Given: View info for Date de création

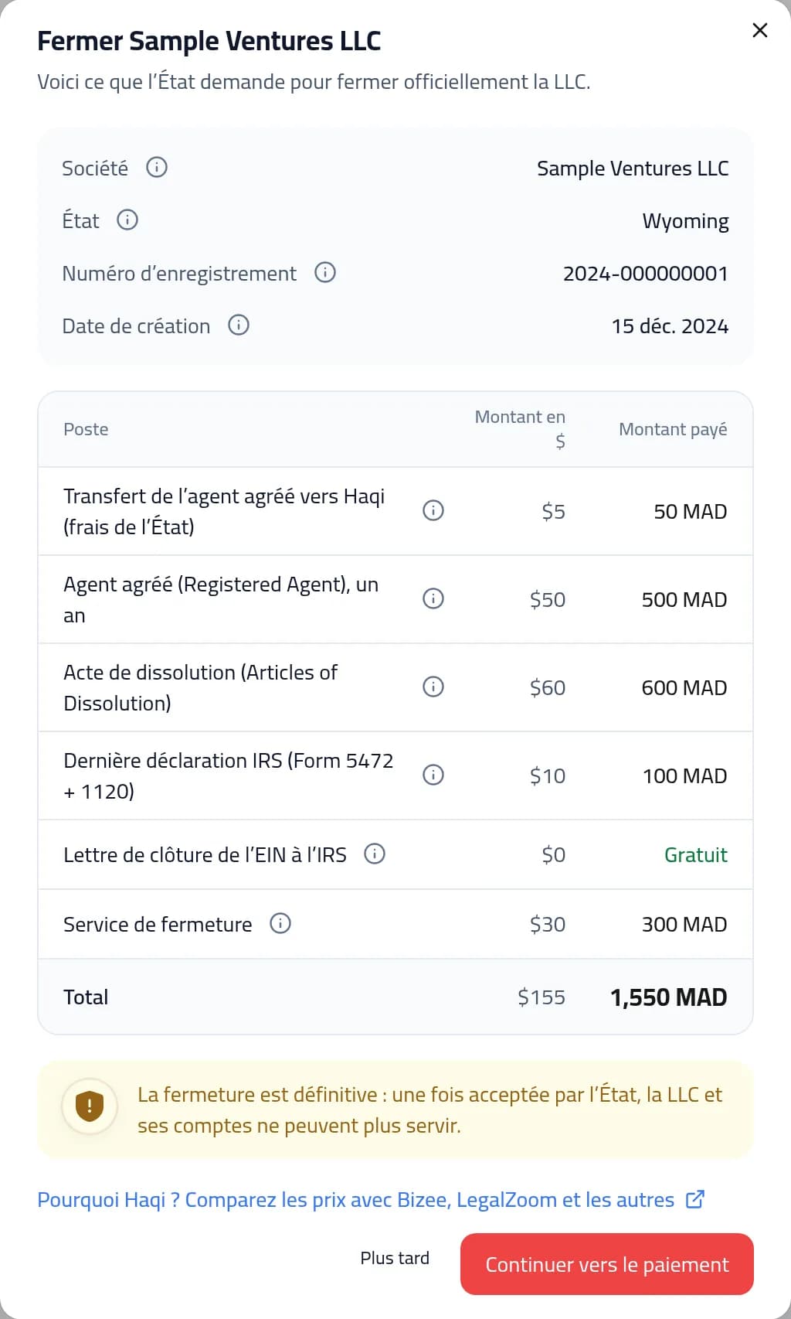Looking at the screenshot, I should (x=239, y=325).
